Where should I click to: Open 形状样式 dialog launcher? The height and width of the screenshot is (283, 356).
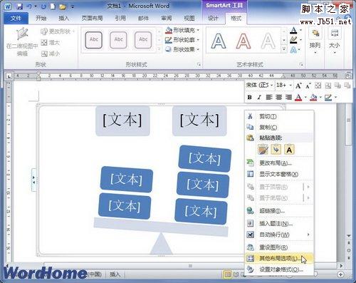[199, 64]
